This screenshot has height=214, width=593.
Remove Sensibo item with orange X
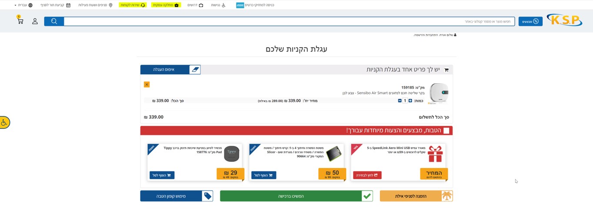click(x=147, y=85)
